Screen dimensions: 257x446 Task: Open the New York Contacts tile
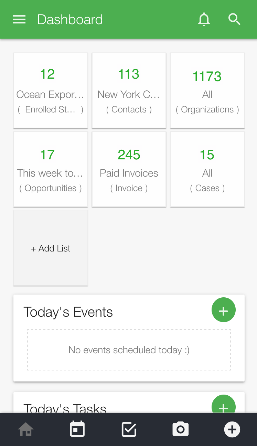click(x=129, y=90)
